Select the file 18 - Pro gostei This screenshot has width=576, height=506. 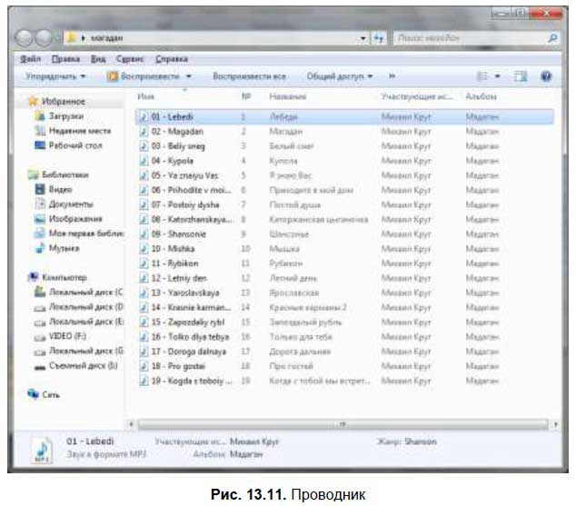178,366
